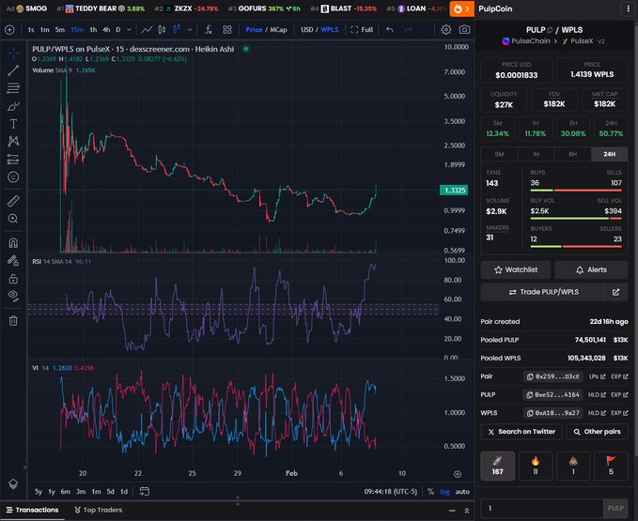The width and height of the screenshot is (638, 521).
Task: Toggle stay in drawing mode
Action: [13, 261]
